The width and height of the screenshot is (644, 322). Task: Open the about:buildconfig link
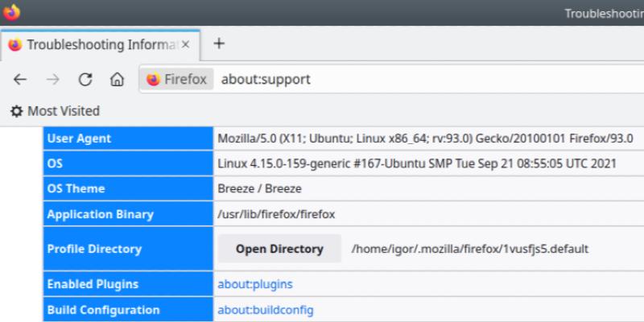click(265, 310)
